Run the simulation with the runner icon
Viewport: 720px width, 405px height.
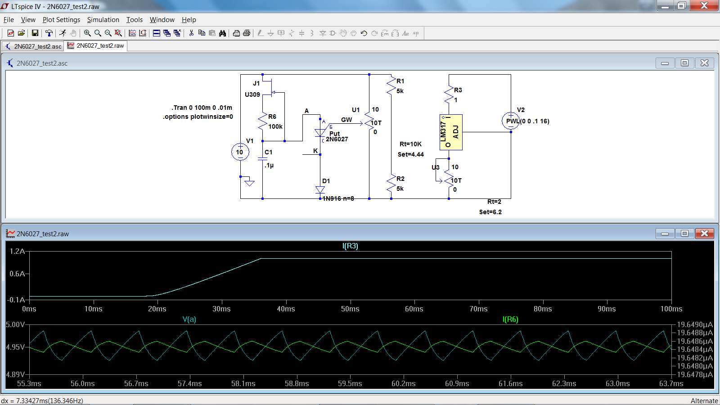tap(63, 33)
